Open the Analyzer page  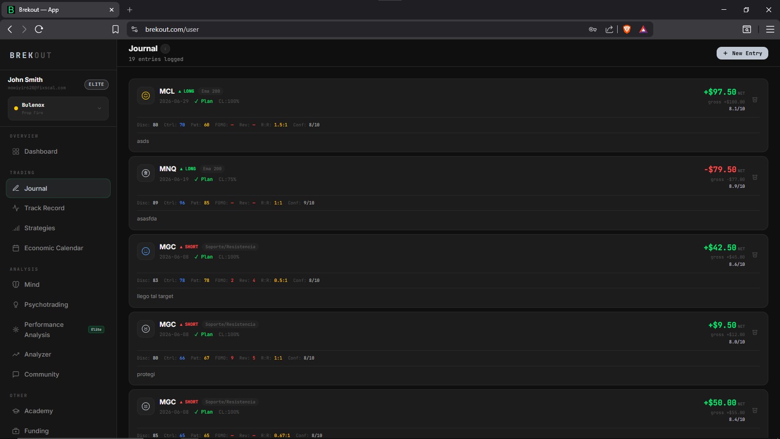coord(58,354)
